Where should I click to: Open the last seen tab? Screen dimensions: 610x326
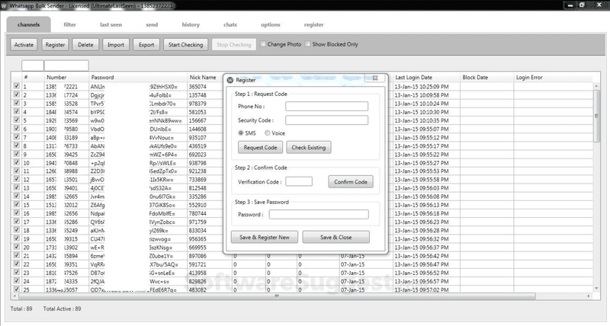111,25
